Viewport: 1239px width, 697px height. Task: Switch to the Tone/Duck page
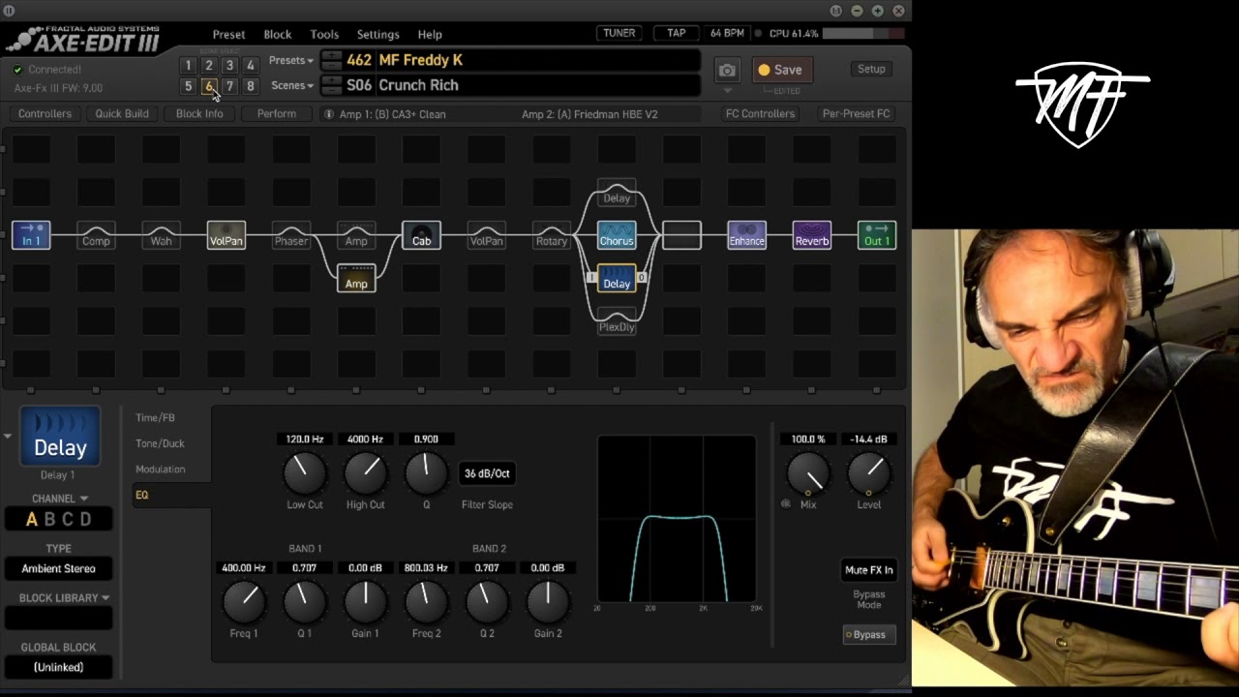click(x=160, y=443)
